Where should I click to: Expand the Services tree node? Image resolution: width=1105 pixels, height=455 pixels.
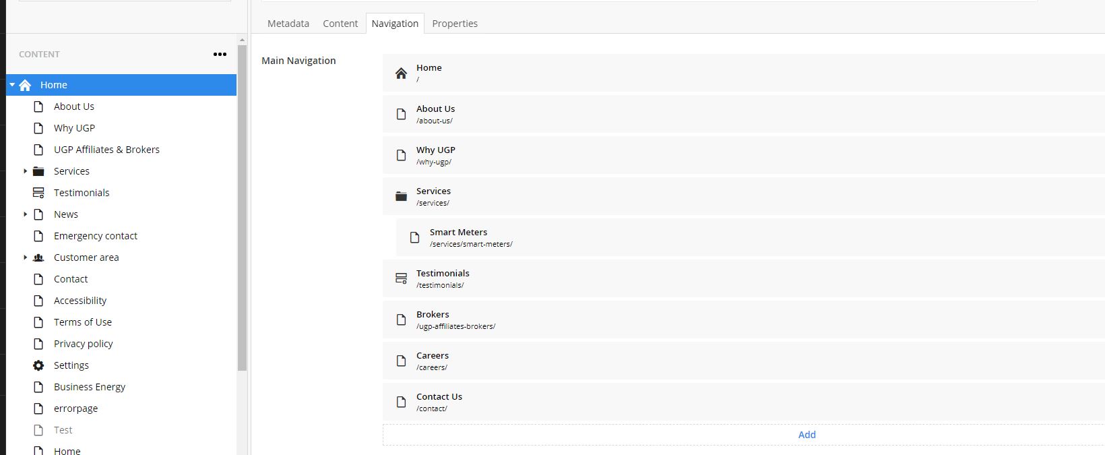[25, 171]
